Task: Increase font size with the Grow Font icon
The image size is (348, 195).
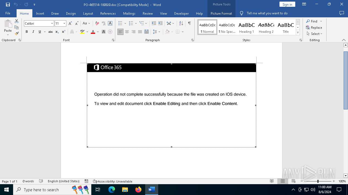Action: tap(70, 24)
